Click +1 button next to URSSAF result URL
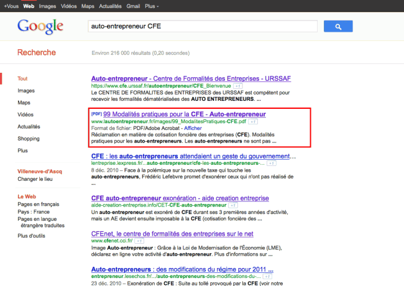This screenshot has width=404, height=286. tap(238, 86)
